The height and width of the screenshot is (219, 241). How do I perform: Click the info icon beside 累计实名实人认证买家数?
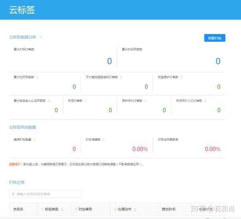pyautogui.click(x=49, y=101)
